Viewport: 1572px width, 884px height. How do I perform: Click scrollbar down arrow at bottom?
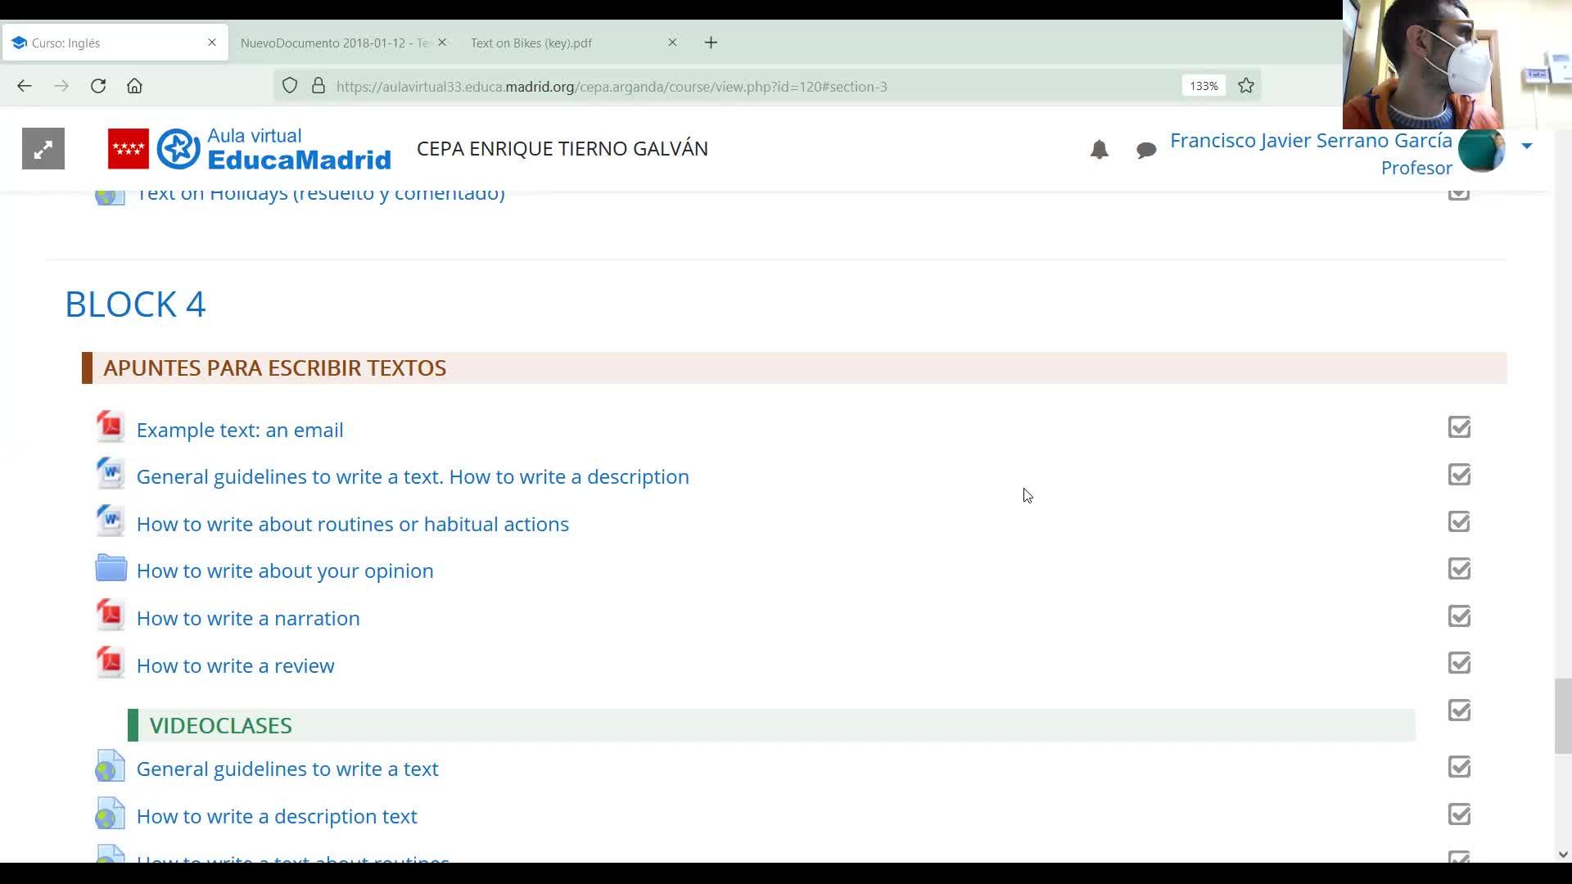1562,855
